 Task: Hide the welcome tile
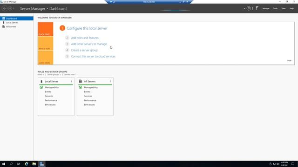coord(289,61)
